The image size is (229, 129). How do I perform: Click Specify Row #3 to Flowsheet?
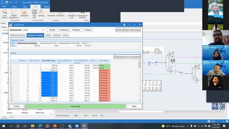(x=127, y=57)
